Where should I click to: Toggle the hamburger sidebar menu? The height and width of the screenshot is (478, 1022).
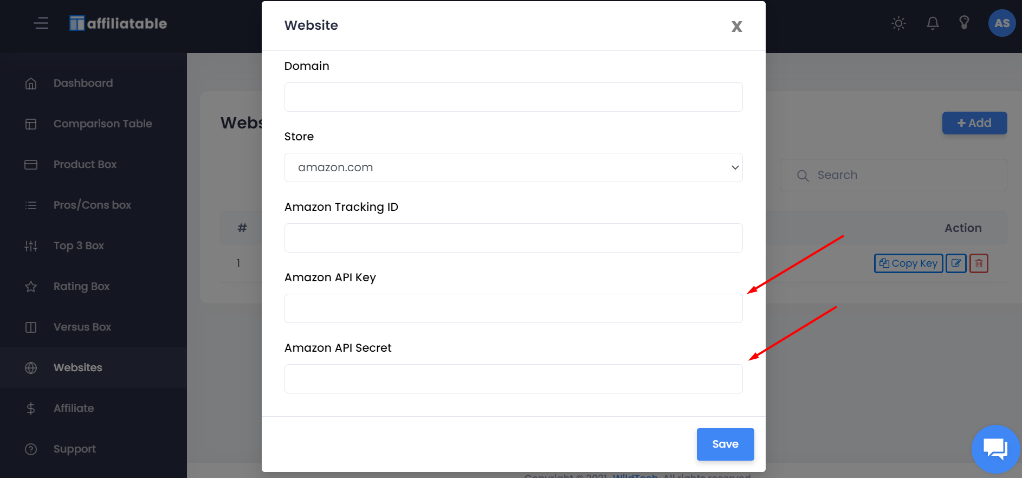click(x=41, y=23)
